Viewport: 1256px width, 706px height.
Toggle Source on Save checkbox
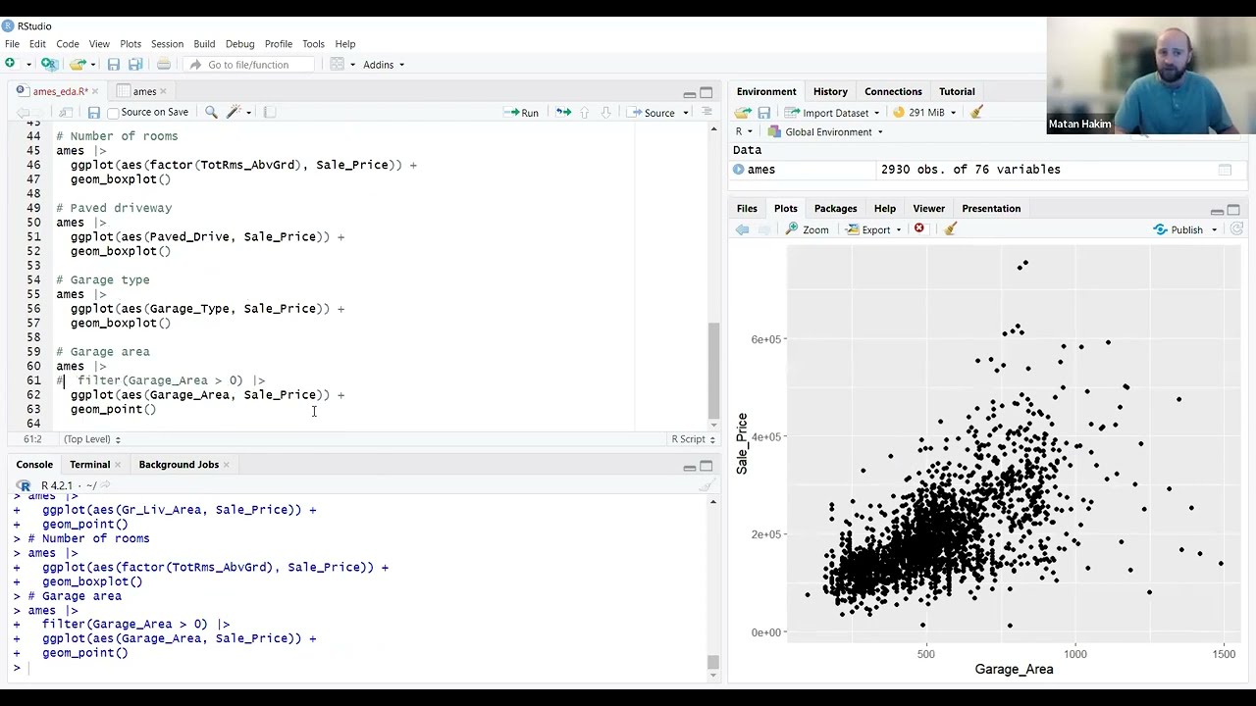point(114,113)
